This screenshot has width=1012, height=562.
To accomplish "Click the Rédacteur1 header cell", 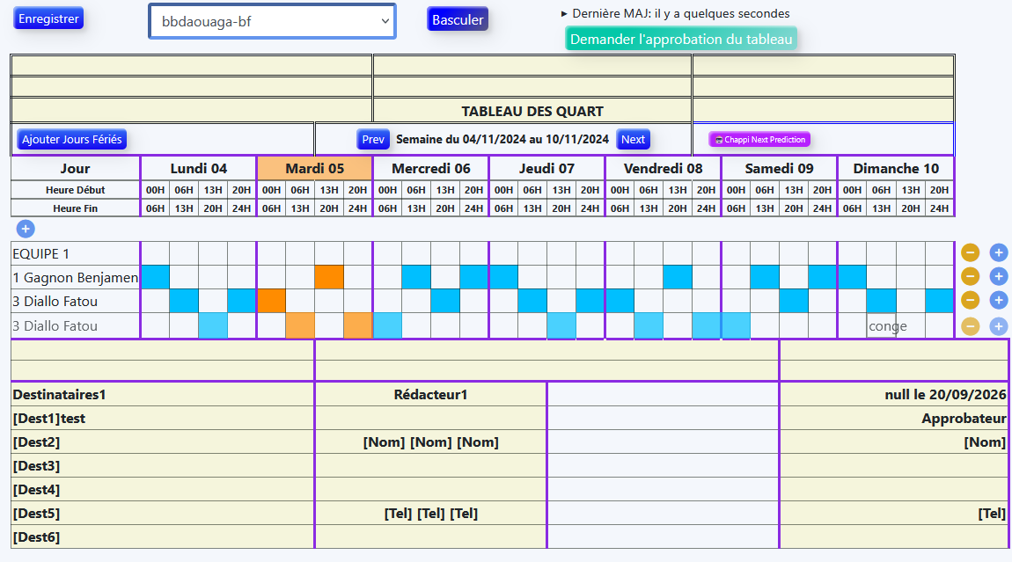I will point(430,394).
